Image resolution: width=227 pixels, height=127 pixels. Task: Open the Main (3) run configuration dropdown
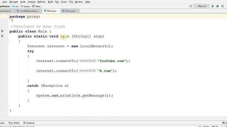tap(202, 6)
